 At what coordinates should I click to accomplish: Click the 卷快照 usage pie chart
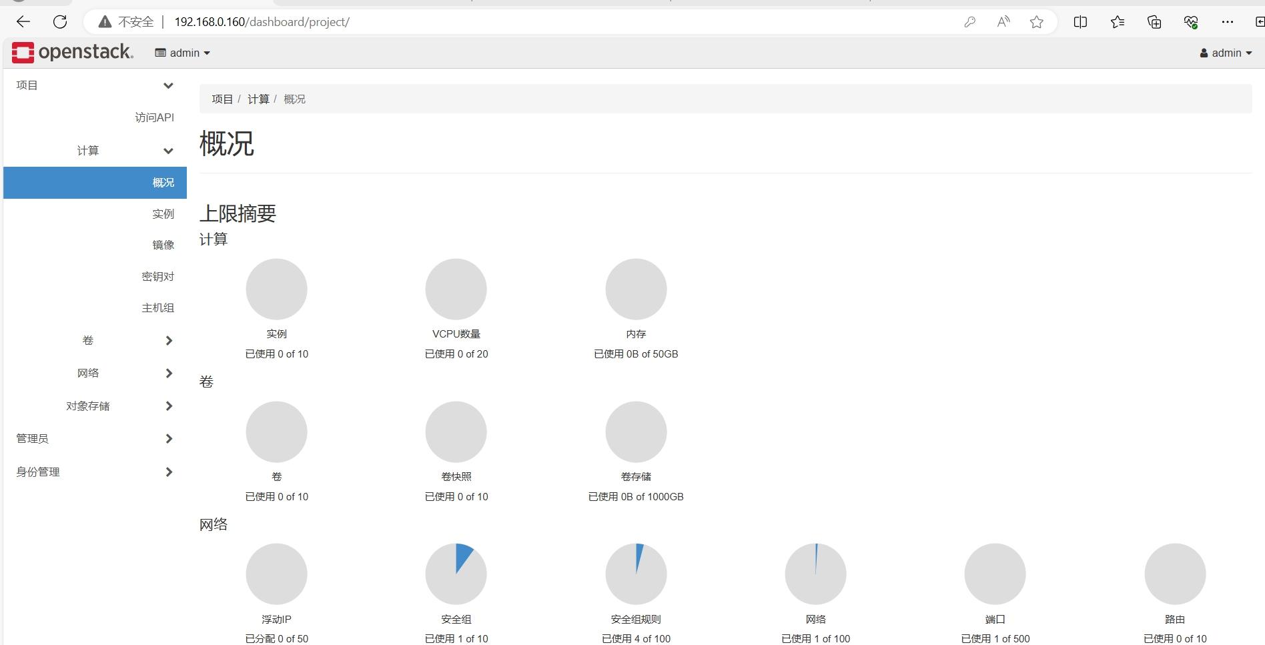coord(456,432)
